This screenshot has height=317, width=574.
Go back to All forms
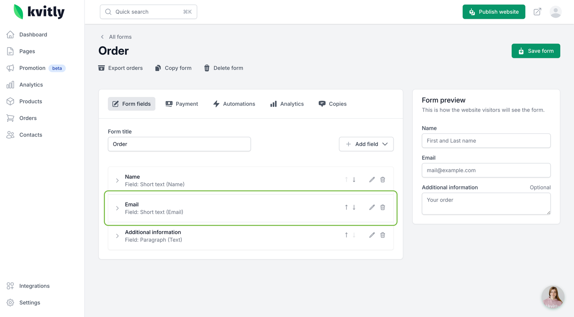click(x=116, y=37)
